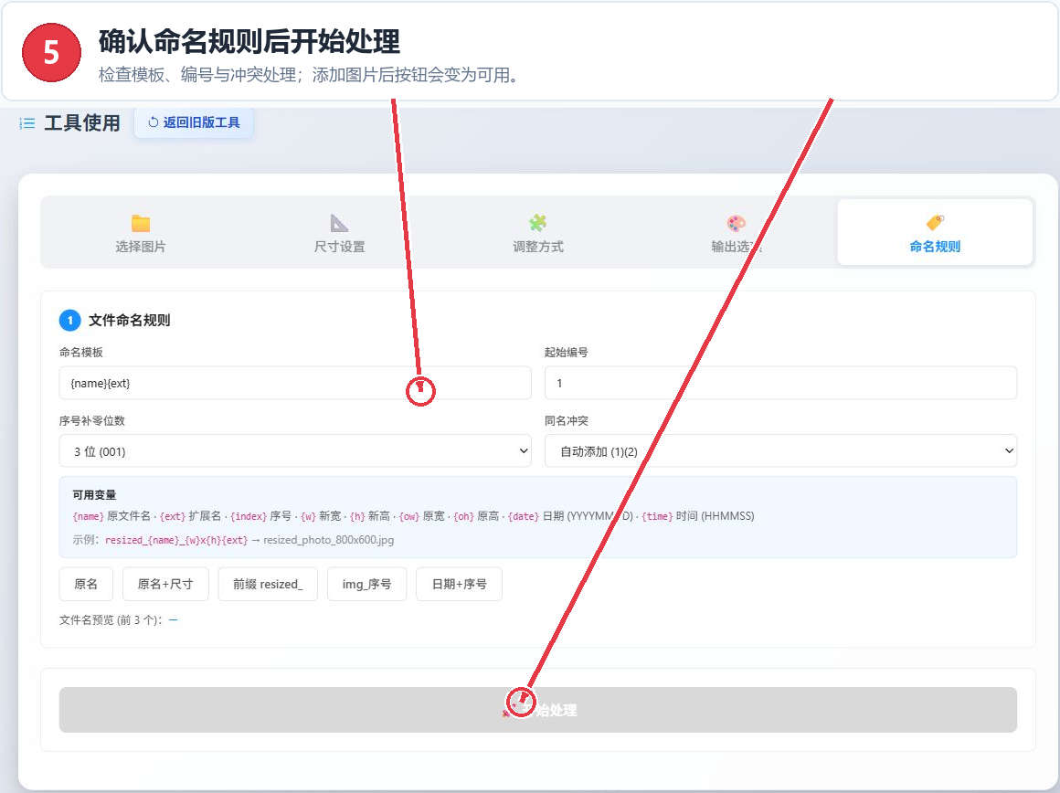This screenshot has height=793, width=1060.
Task: Click the puzzle piece icon above 调整方式
Action: pos(538,222)
